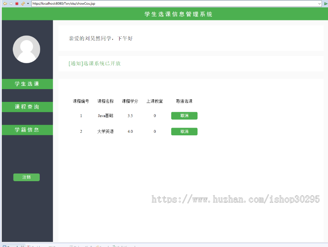Screen dimensions: 328x247
Task: Click the browser back navigation arrow
Action: 5,3
